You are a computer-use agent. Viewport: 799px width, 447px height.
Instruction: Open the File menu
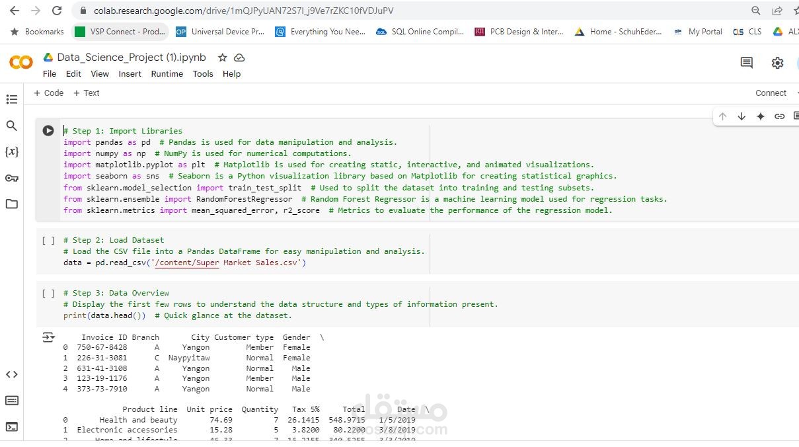pyautogui.click(x=50, y=73)
